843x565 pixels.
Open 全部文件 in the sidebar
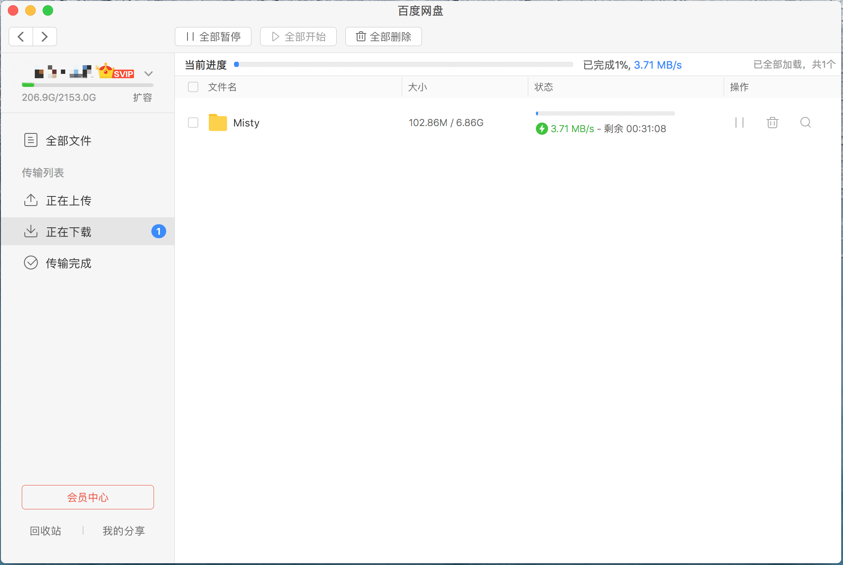pos(68,140)
